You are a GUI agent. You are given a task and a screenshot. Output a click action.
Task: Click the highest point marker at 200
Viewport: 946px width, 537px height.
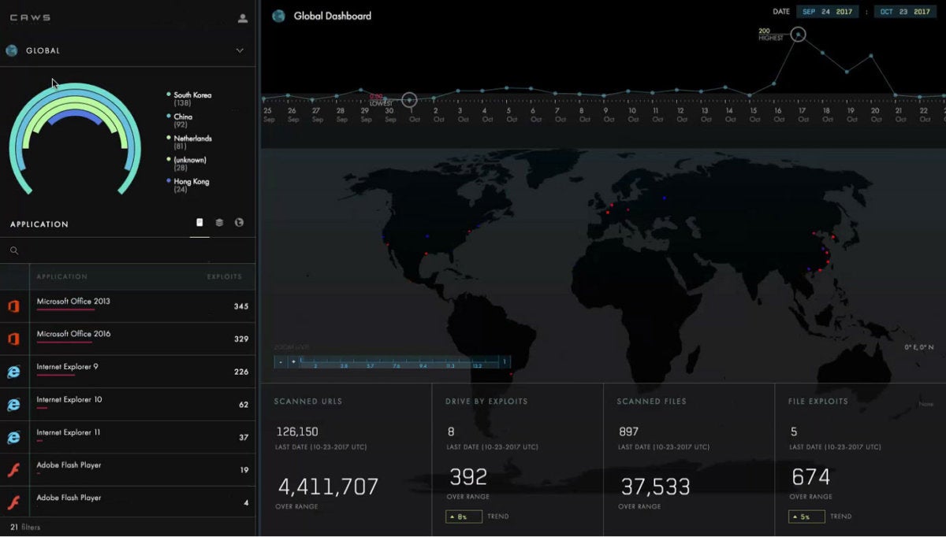[799, 35]
